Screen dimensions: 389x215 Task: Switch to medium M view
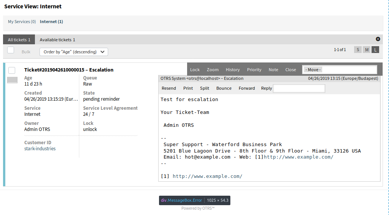pyautogui.click(x=367, y=50)
